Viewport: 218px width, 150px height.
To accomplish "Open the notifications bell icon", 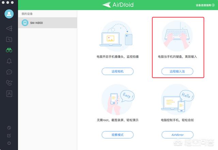I will 9,61.
